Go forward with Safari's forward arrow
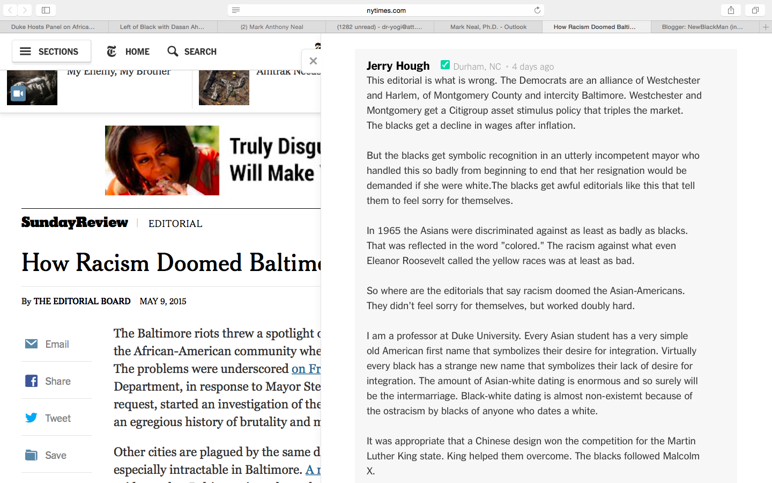The width and height of the screenshot is (772, 483). click(x=25, y=10)
